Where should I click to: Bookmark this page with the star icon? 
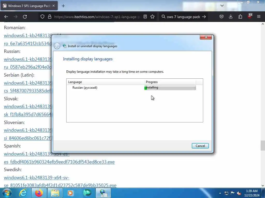pyautogui.click(x=152, y=17)
